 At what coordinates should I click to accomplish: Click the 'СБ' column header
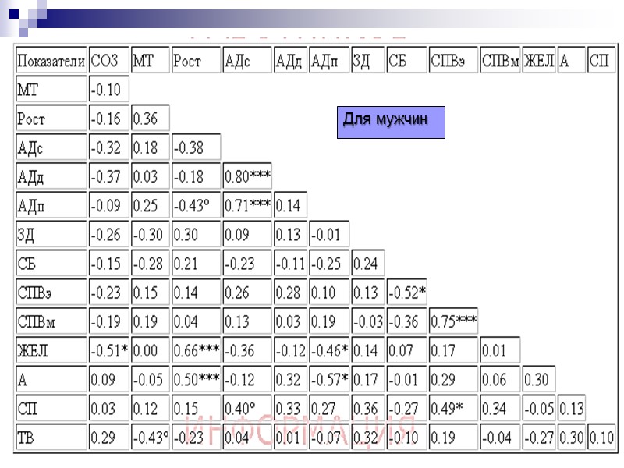coord(406,60)
